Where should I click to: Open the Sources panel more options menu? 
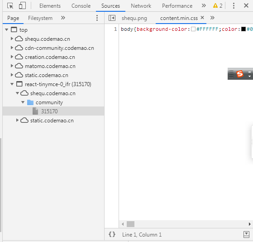point(97,18)
